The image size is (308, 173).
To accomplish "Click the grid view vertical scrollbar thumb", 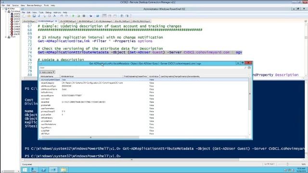I will [250, 94].
